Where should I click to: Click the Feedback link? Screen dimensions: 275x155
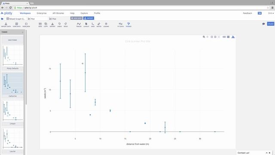click(247, 13)
